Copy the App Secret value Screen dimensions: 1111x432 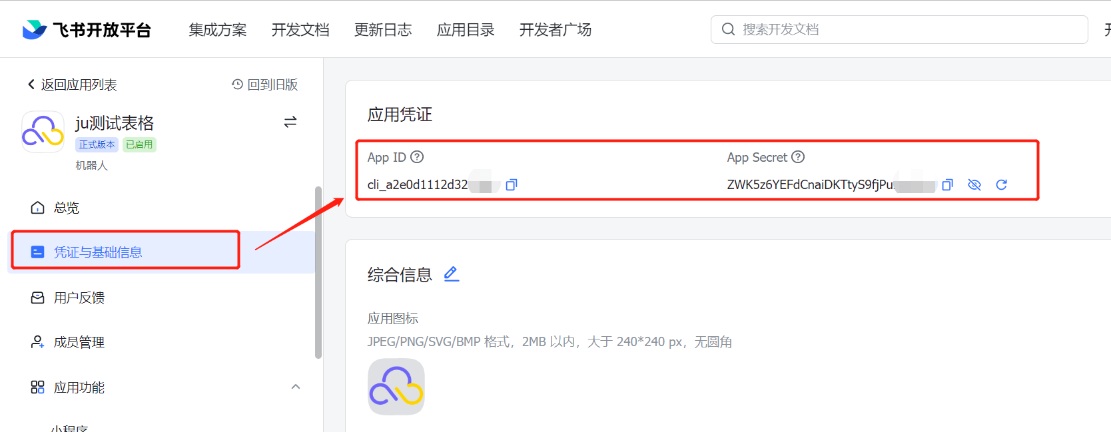[x=948, y=184]
